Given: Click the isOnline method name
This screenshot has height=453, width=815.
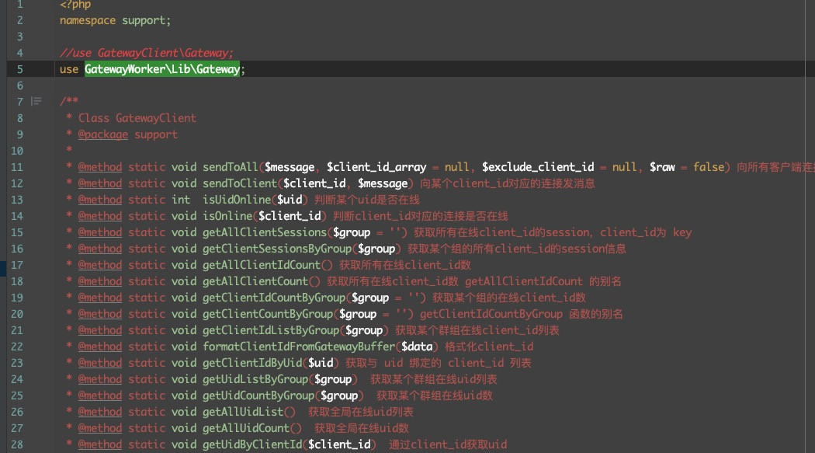Looking at the screenshot, I should click(227, 216).
